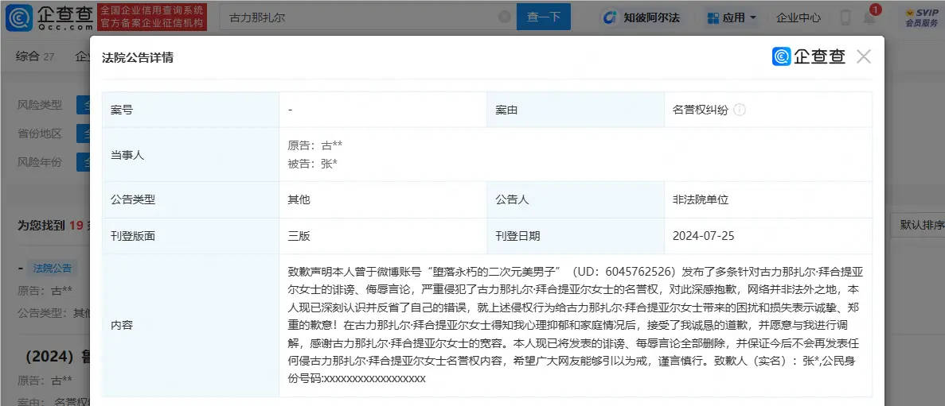This screenshot has width=945, height=406.
Task: Click the 当事人 header cell
Action: tap(190, 155)
